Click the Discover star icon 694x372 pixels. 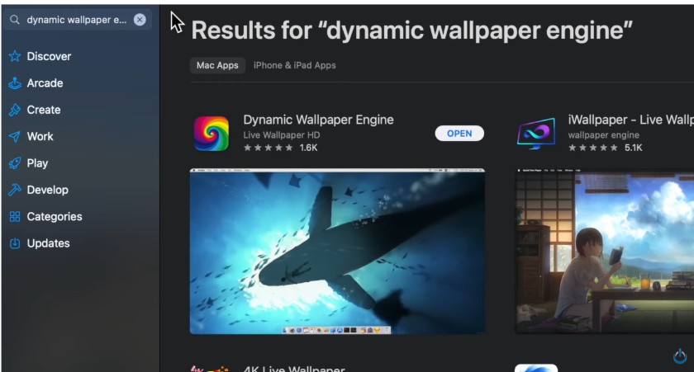15,56
